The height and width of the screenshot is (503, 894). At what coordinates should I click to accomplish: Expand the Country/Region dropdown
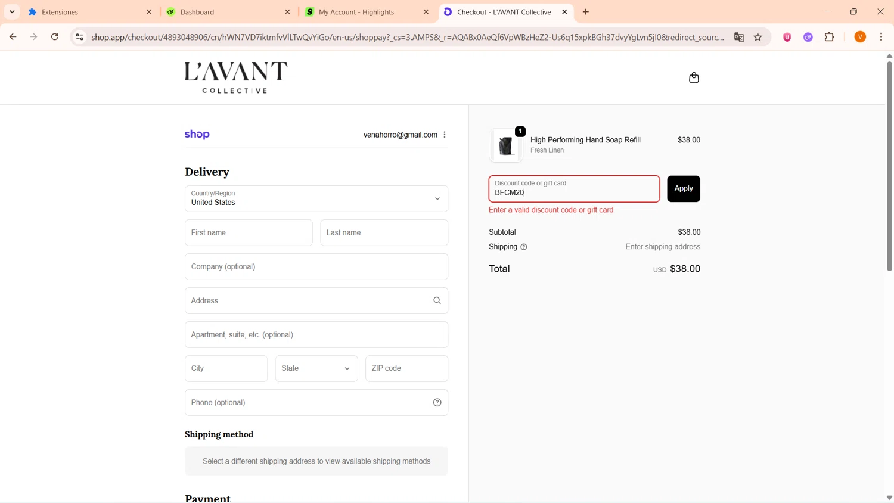316,198
